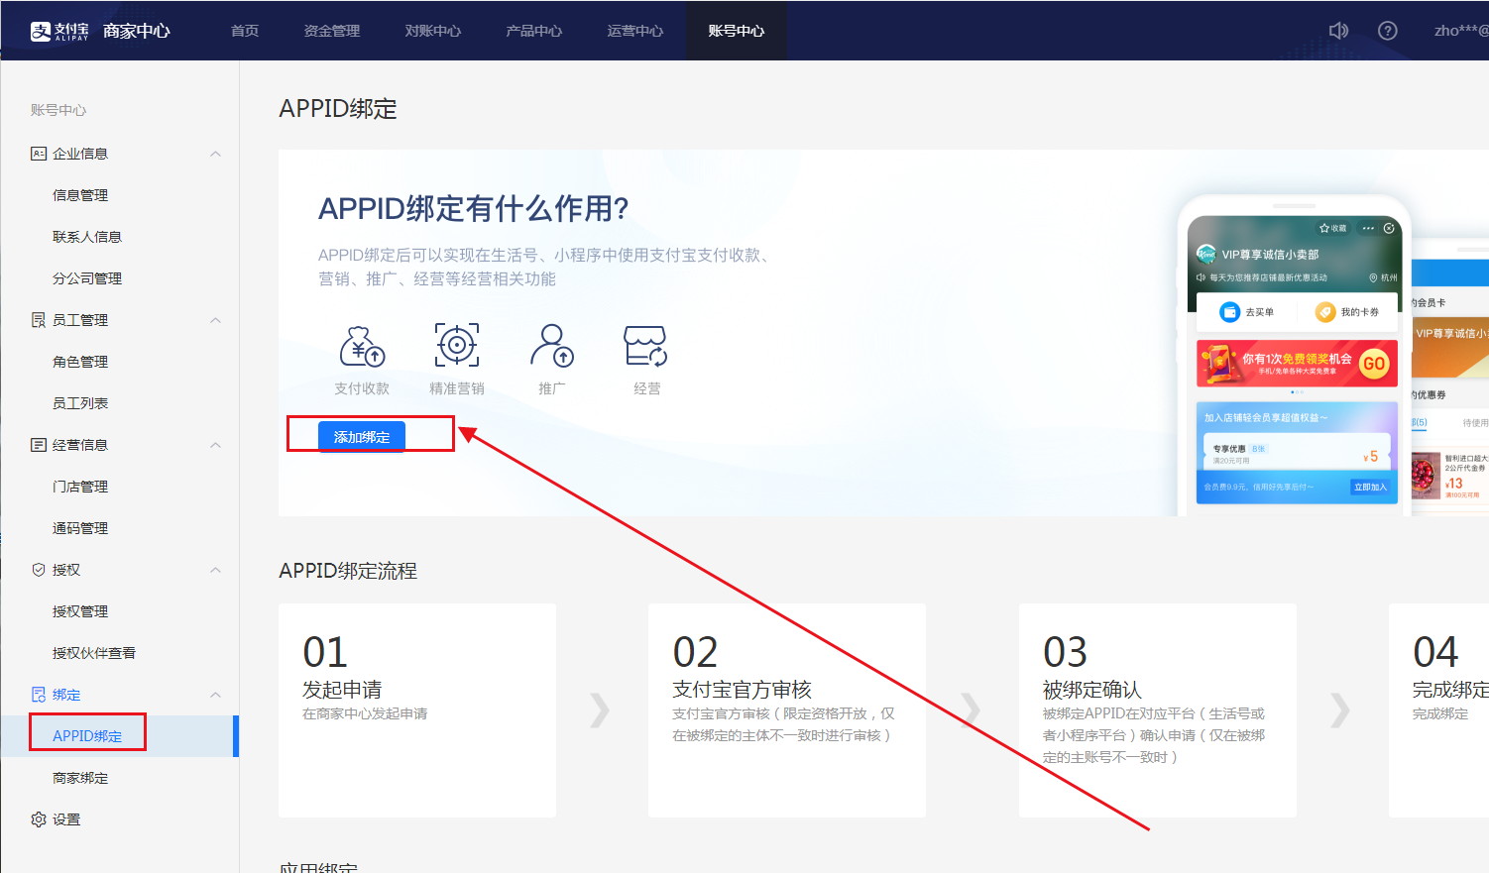Click 我的卡券 icon in phone preview
Image resolution: width=1489 pixels, height=873 pixels.
pos(1325,312)
